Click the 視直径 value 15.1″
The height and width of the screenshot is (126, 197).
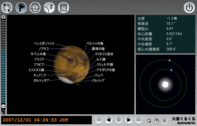(x=171, y=24)
